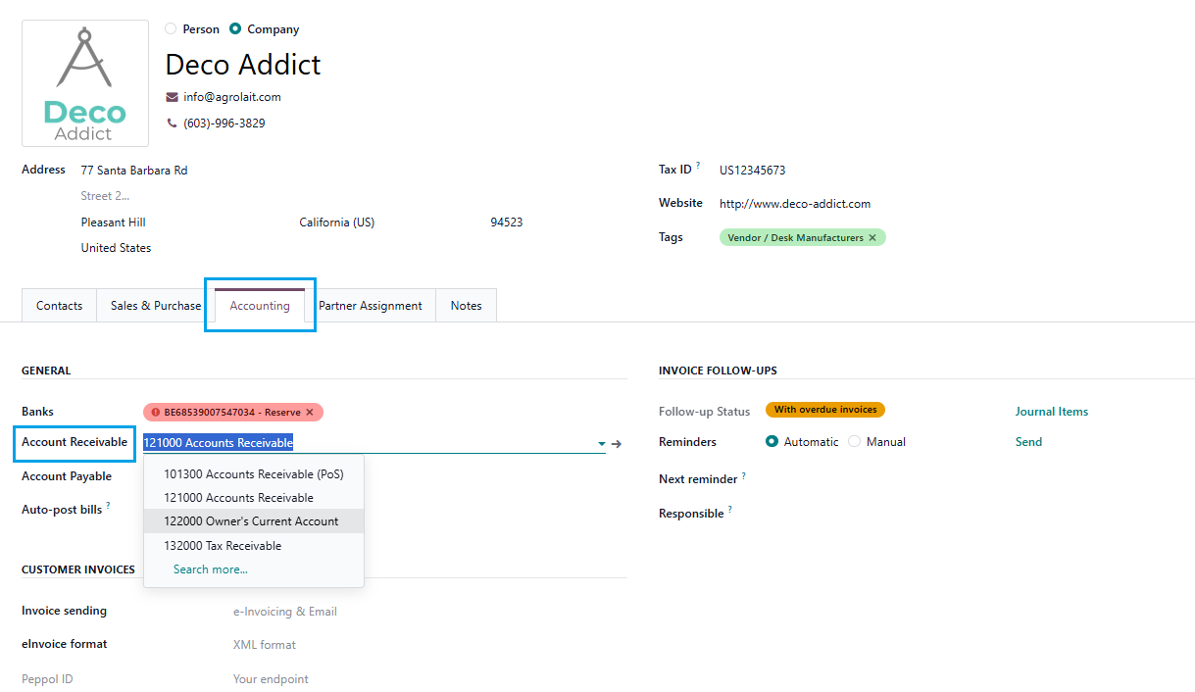Select the Person radio button

click(172, 29)
